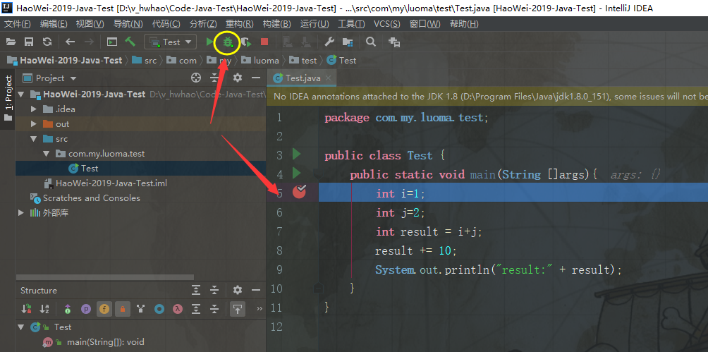Image resolution: width=708 pixels, height=352 pixels.
Task: Expand the .idea folder in project tree
Action: tap(34, 109)
